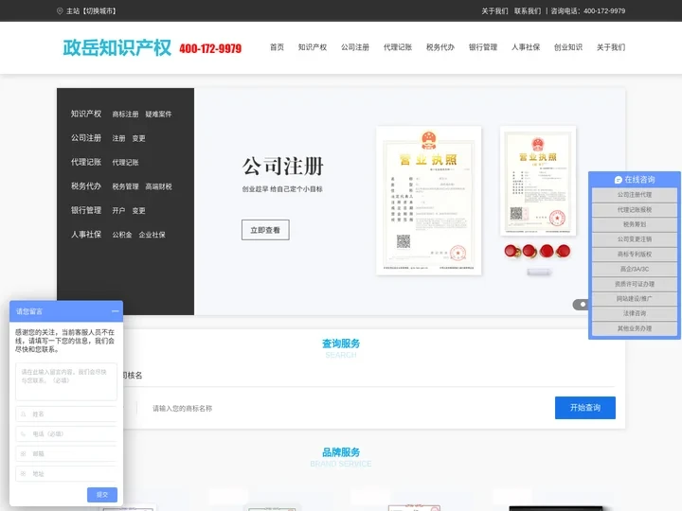Click 公司变更注销 in consult panel
This screenshot has width=682, height=511.
point(635,239)
